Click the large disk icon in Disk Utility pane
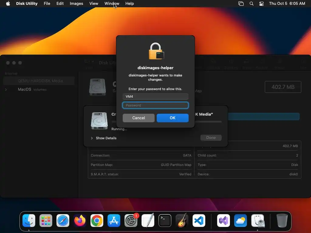This screenshot has height=233, width=311. [97, 87]
